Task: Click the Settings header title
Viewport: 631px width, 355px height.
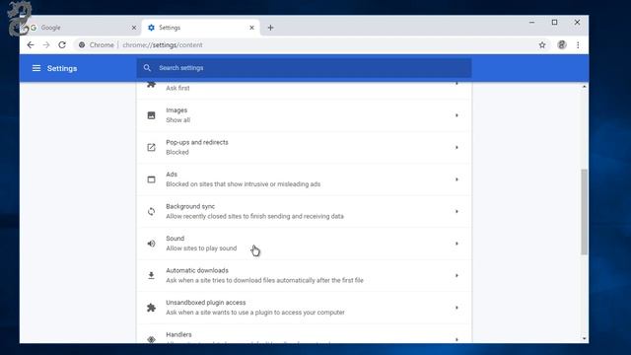Action: pyautogui.click(x=62, y=68)
